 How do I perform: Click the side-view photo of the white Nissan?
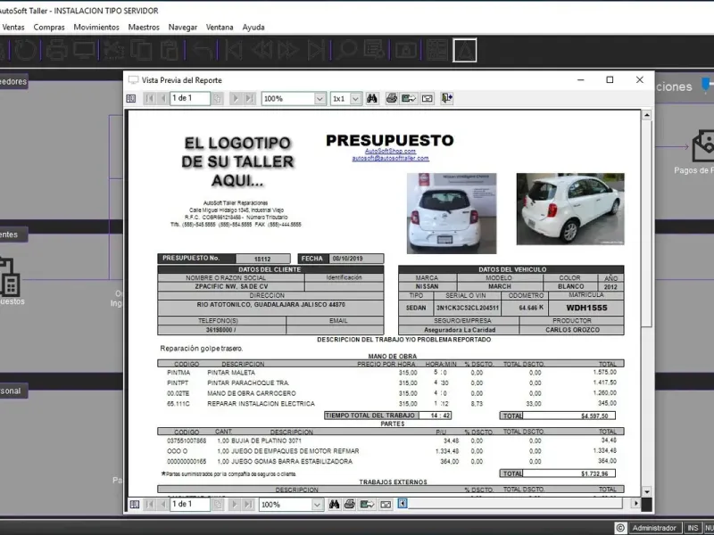pos(570,209)
